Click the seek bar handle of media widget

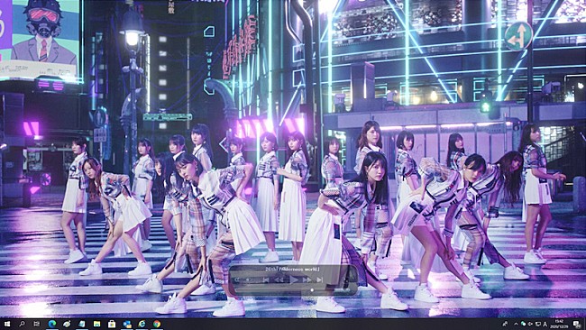pyautogui.click(x=312, y=290)
